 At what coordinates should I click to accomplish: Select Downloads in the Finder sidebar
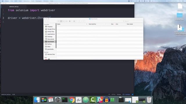point(50,42)
